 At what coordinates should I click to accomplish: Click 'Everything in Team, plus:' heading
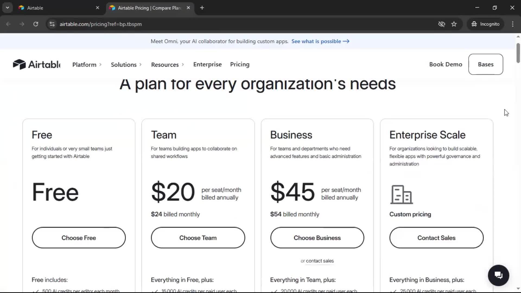pos(303,280)
